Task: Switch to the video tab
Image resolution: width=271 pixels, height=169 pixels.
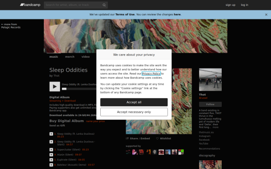Action: [85, 57]
